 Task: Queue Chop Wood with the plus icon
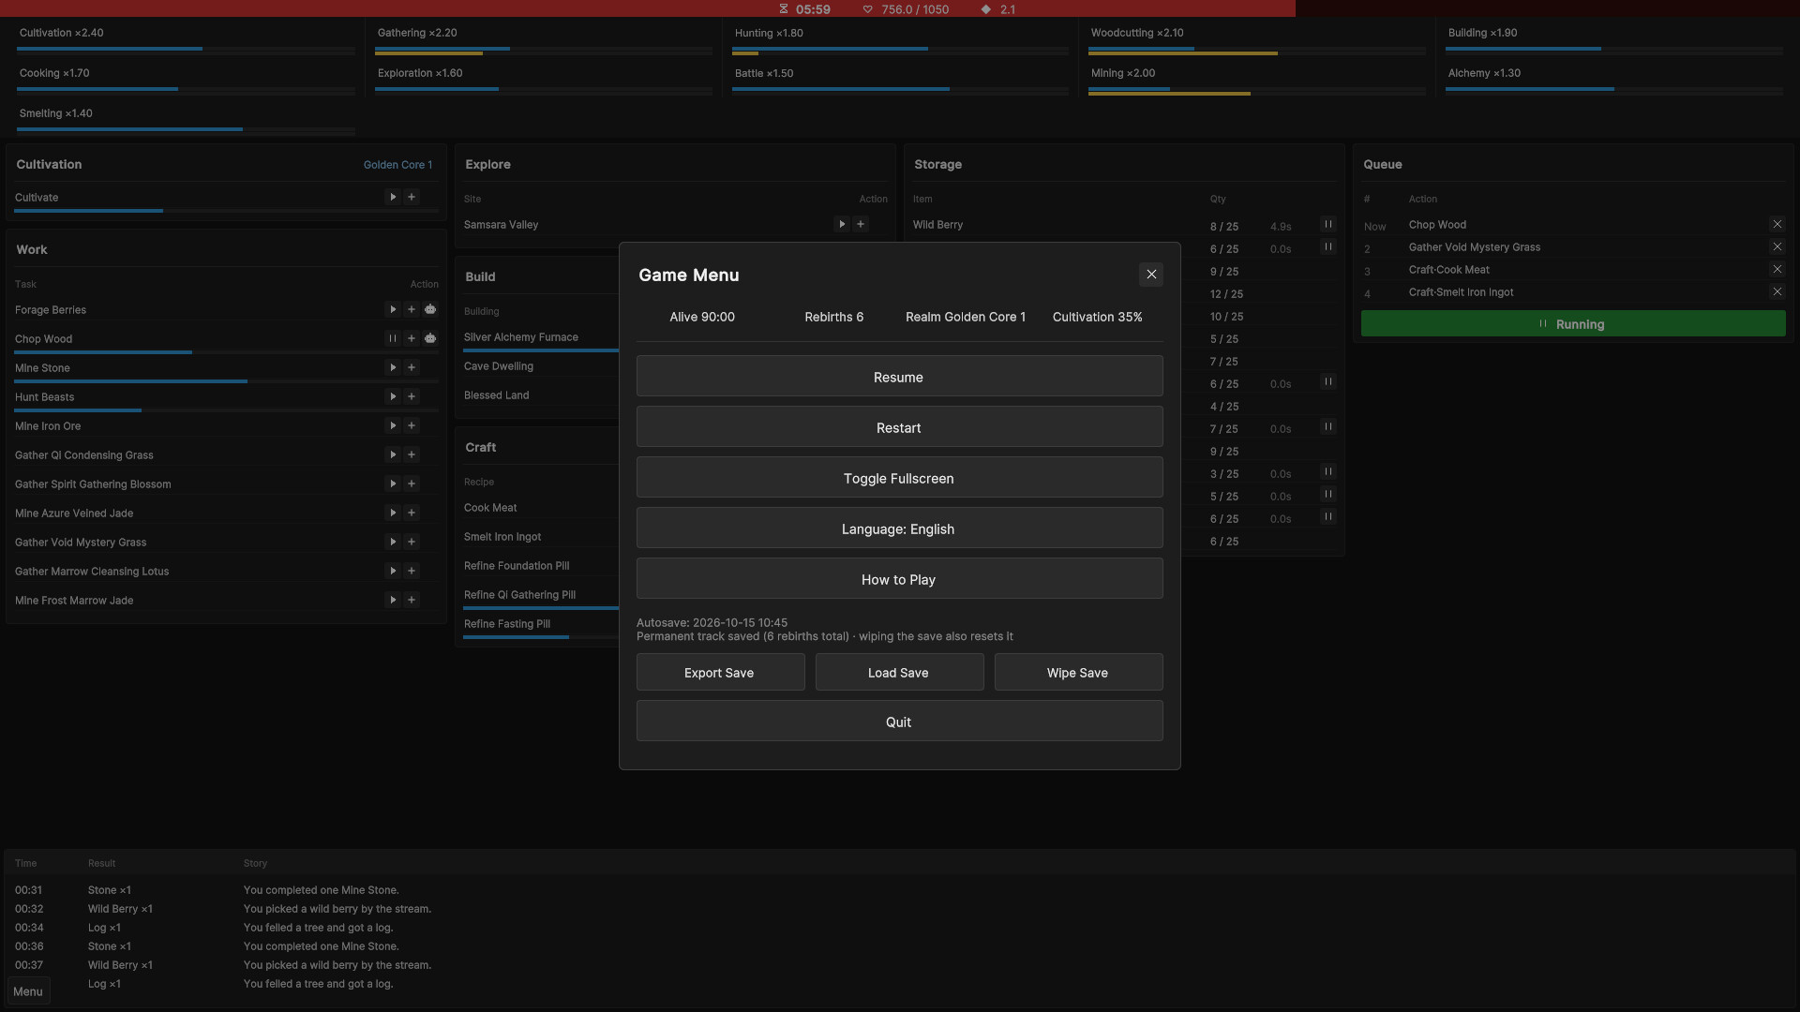[x=412, y=338]
